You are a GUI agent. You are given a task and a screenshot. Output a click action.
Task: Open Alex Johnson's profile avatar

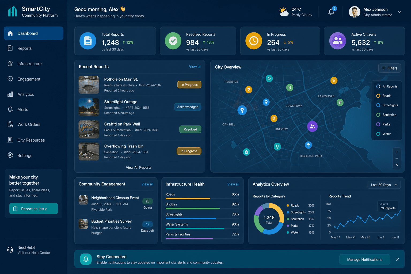[355, 12]
